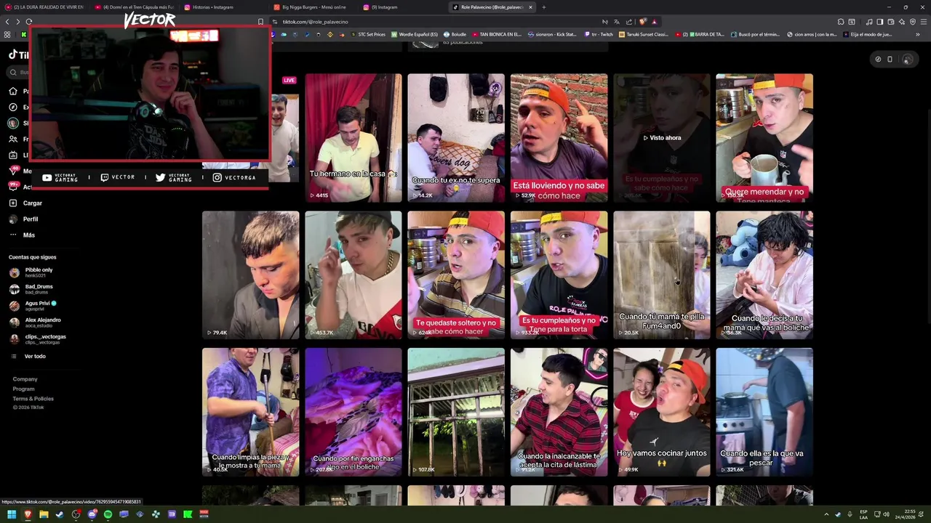Open clips._.vectorgas followed account
The image size is (931, 523).
point(38,339)
